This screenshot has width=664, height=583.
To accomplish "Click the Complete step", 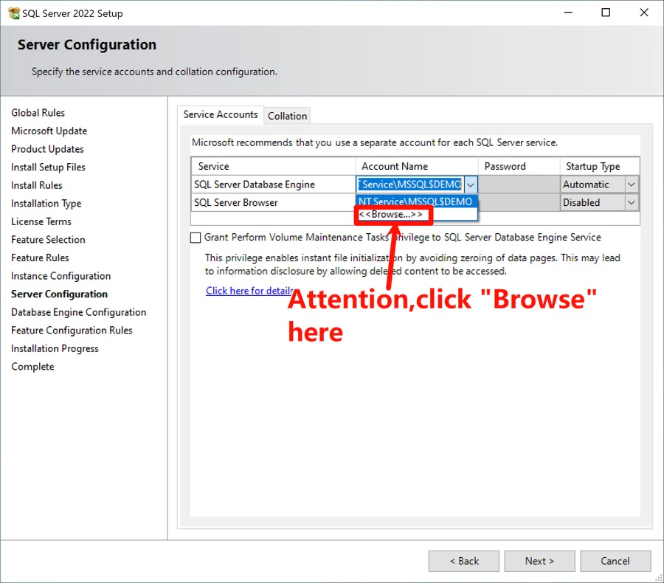I will [32, 367].
